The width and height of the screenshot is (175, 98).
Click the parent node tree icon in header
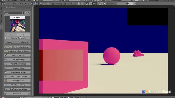coord(87,4)
